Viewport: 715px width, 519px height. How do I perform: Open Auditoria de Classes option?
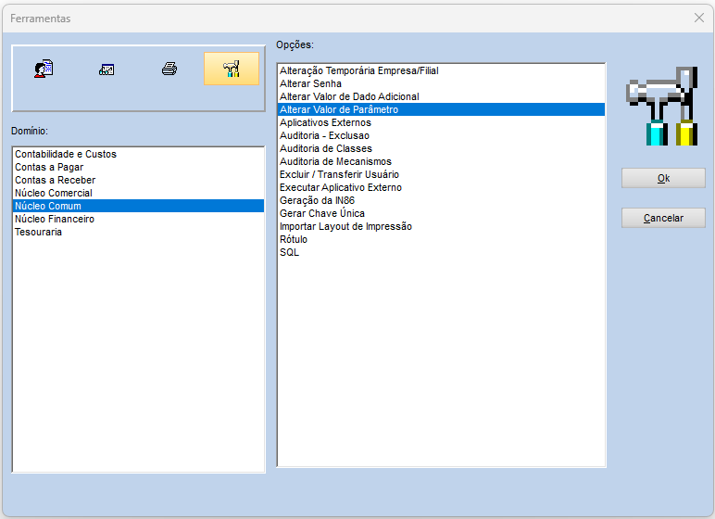pos(326,149)
